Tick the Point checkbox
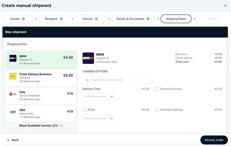Image resolution: width=231 pixels, height=146 pixels. click(84, 110)
